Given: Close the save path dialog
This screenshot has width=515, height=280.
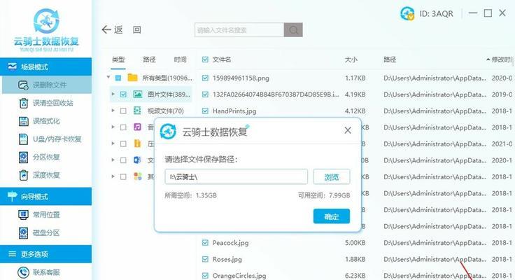Looking at the screenshot, I should coord(348,130).
